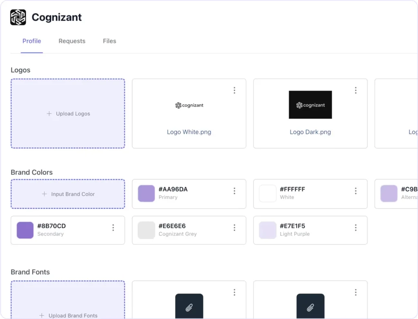The image size is (418, 319).
Task: Open three-dot menu for Light Purple color
Action: pos(356,228)
